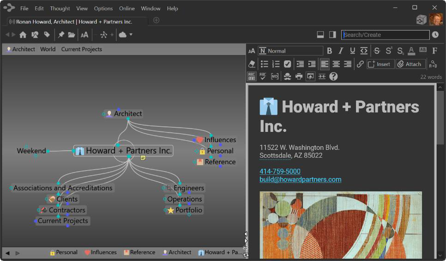Open the find and replace tool
Screen dimensions: 446x261
coord(433,64)
